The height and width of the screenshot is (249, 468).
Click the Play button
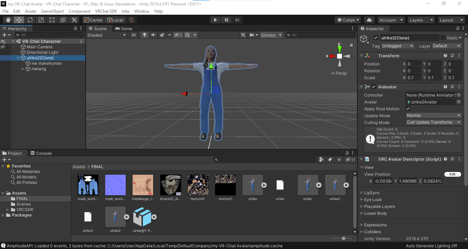click(x=215, y=20)
